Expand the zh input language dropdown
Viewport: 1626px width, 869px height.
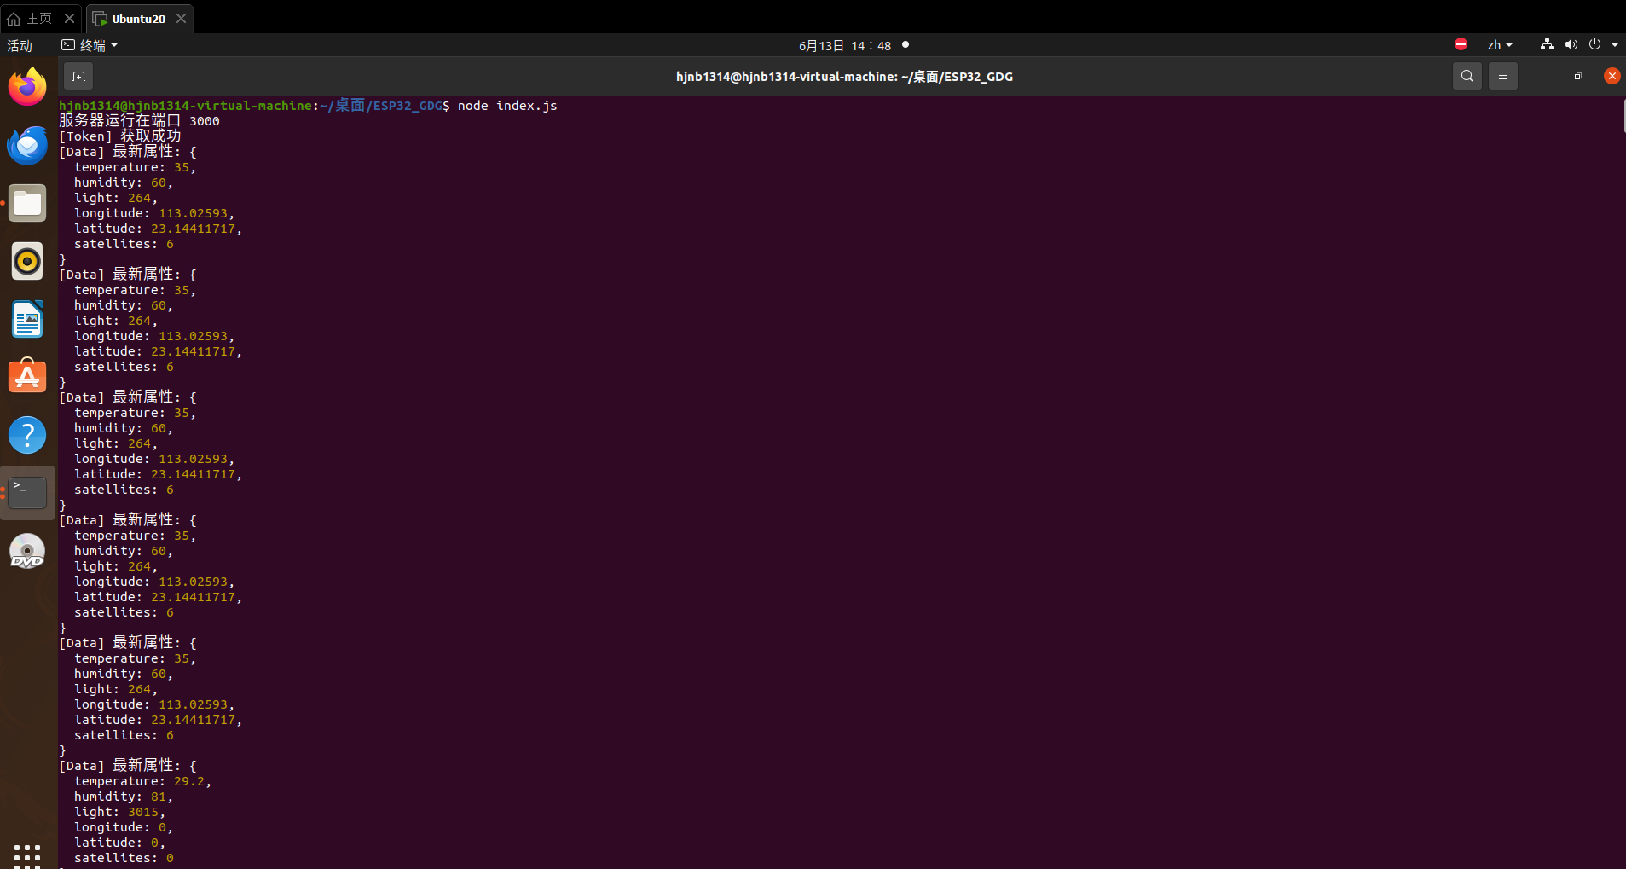[1500, 45]
